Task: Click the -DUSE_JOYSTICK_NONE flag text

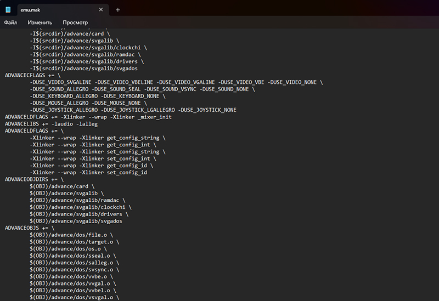Action: 208,110
